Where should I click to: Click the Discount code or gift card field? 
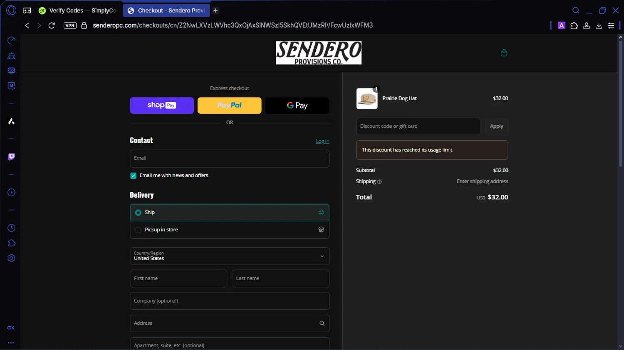click(x=418, y=126)
